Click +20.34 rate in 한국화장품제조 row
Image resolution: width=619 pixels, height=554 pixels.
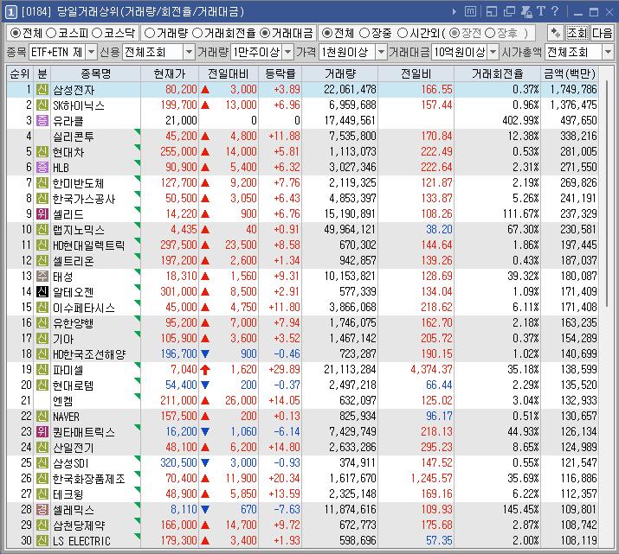pyautogui.click(x=284, y=478)
